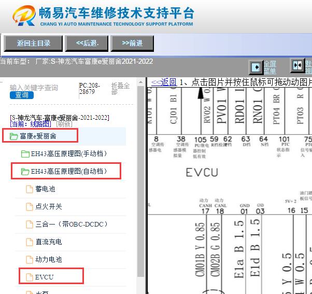Click the <<返回 link above the diagram
Screen dimensions: 312x294
(x=164, y=82)
